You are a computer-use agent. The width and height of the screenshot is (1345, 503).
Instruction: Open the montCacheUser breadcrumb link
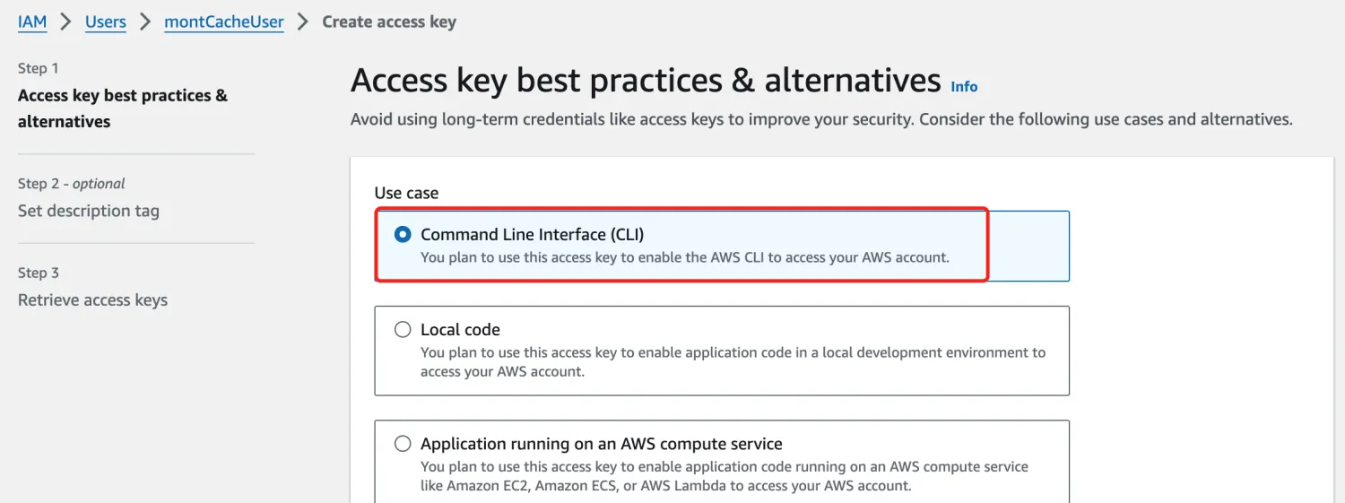point(224,22)
